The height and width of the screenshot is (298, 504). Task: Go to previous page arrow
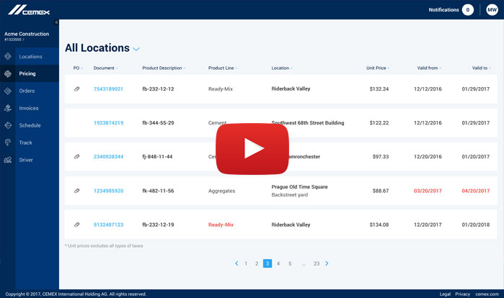pyautogui.click(x=236, y=263)
